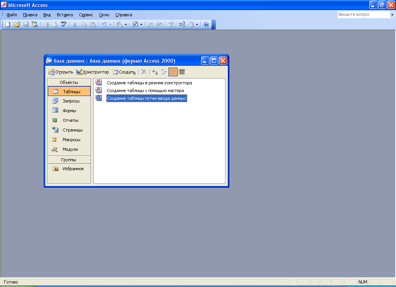Click the Группы header button

[69, 160]
